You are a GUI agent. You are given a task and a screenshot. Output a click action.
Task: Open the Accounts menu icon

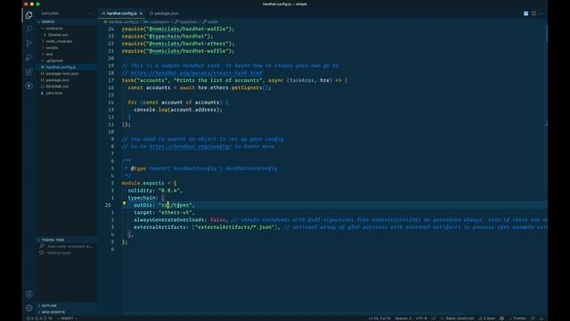(x=28, y=294)
